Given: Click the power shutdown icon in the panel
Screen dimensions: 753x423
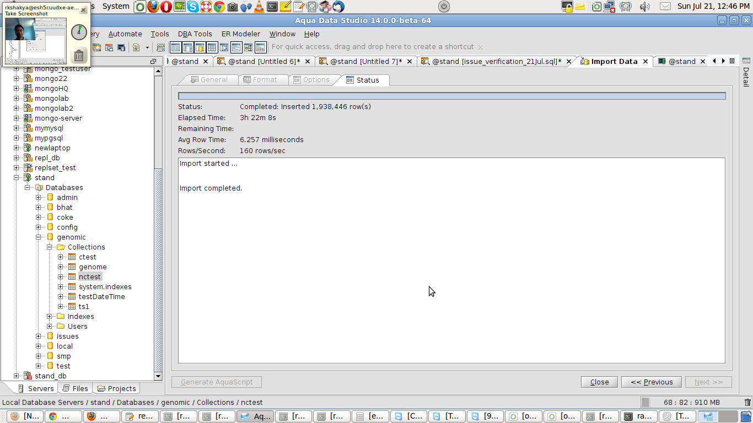Looking at the screenshot, I should coord(444,7).
